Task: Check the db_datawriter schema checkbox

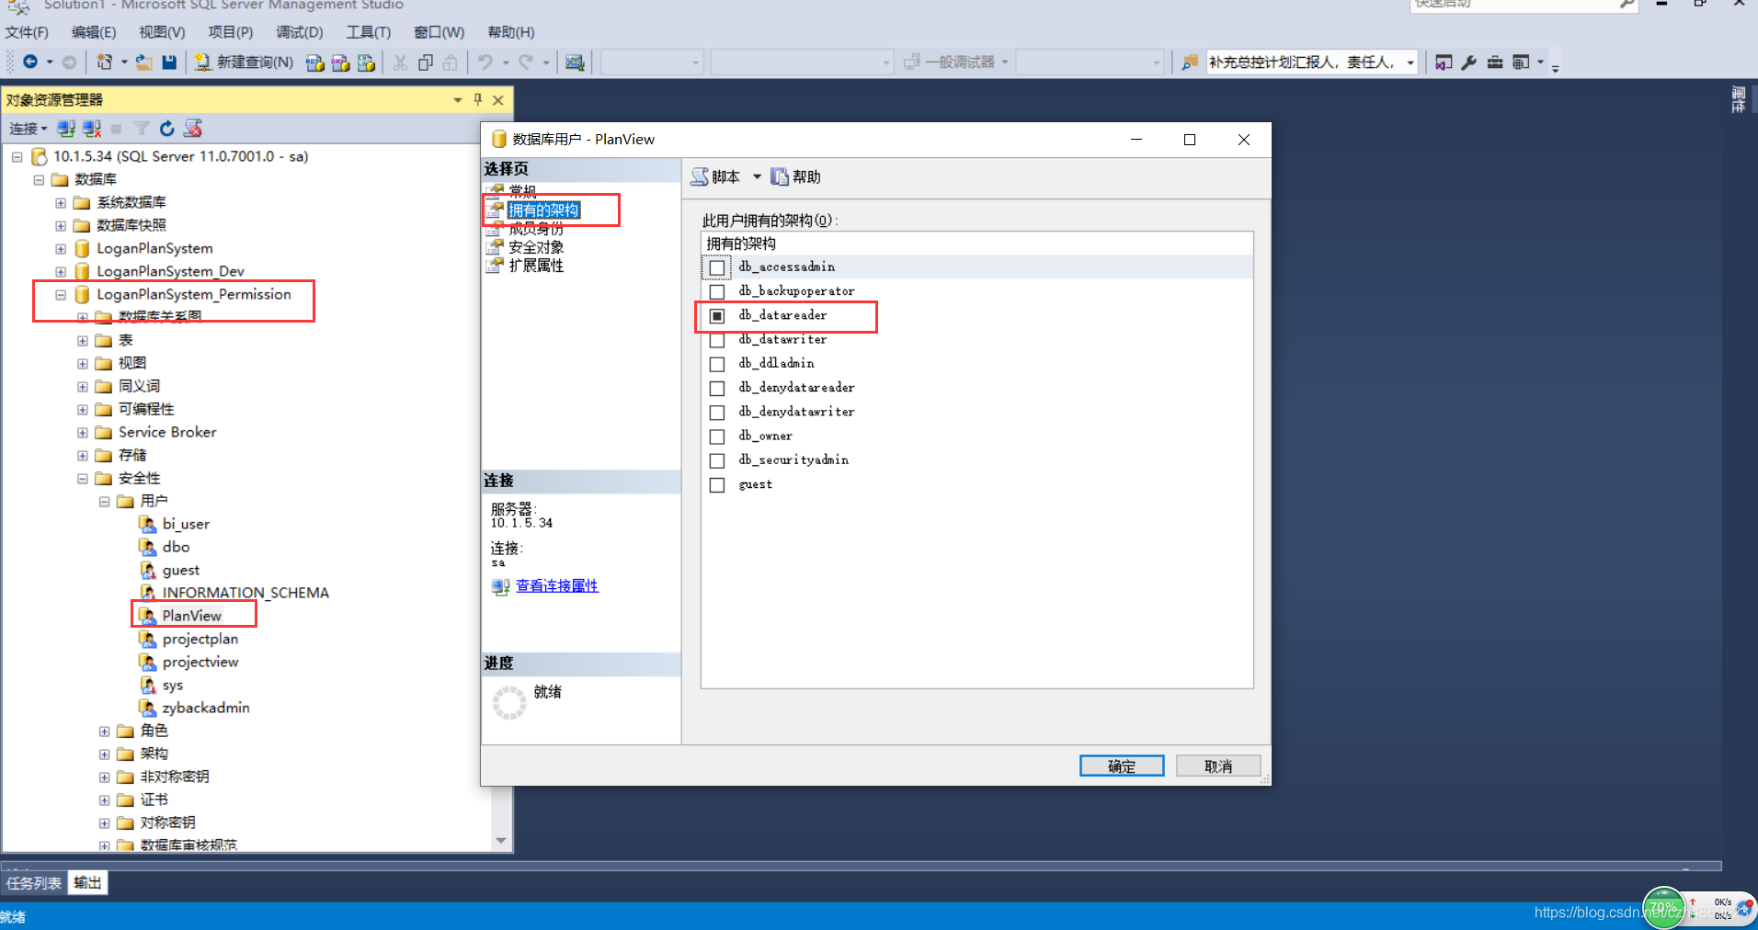Action: [x=717, y=340]
